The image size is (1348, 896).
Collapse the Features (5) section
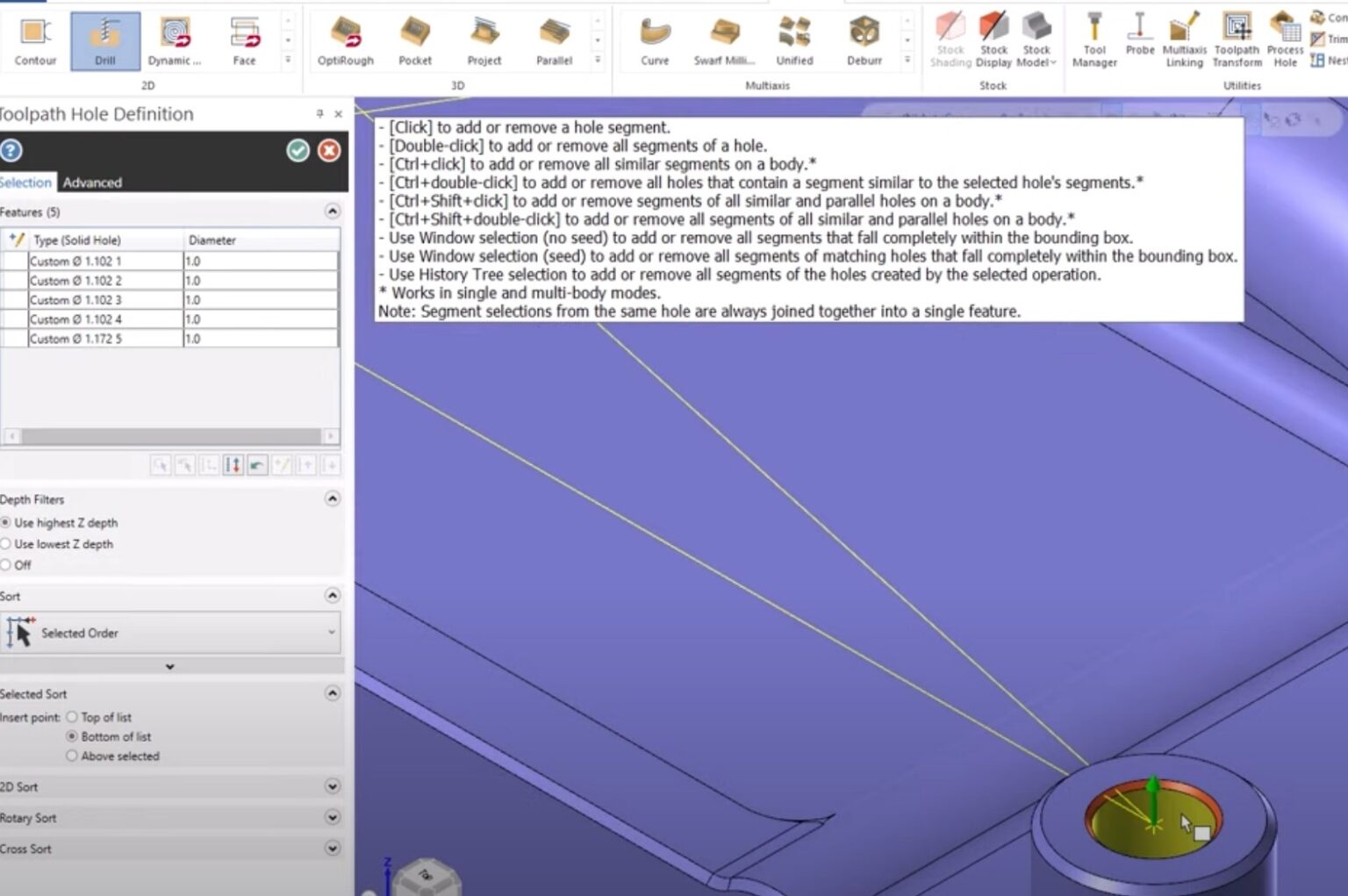pyautogui.click(x=332, y=211)
